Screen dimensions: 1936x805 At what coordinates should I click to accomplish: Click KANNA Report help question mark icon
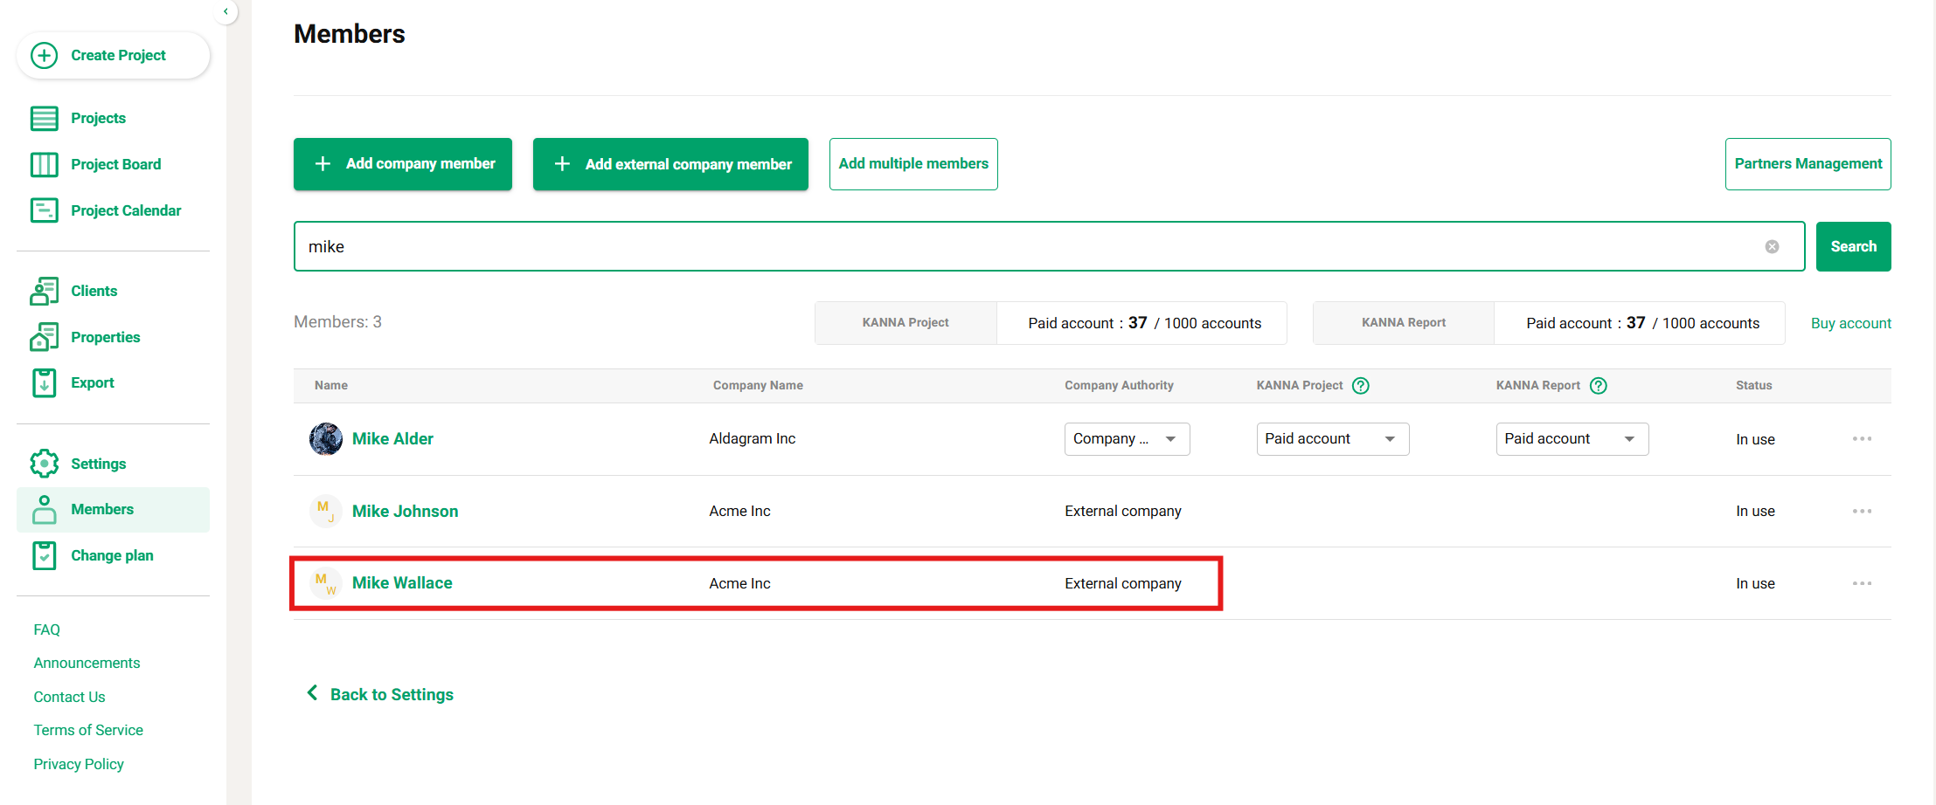pyautogui.click(x=1598, y=386)
